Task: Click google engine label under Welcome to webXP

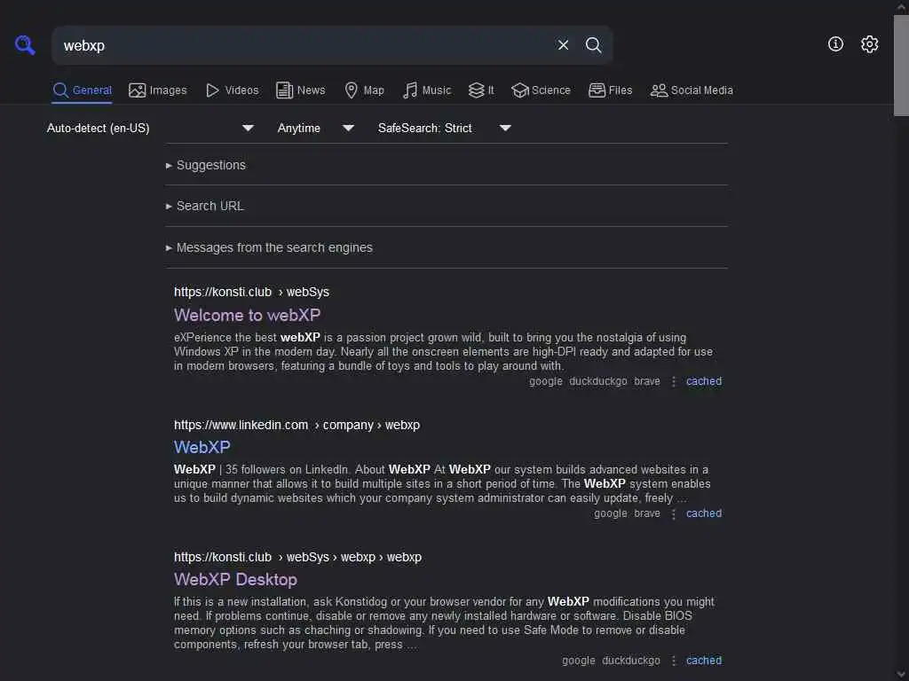Action: click(546, 381)
